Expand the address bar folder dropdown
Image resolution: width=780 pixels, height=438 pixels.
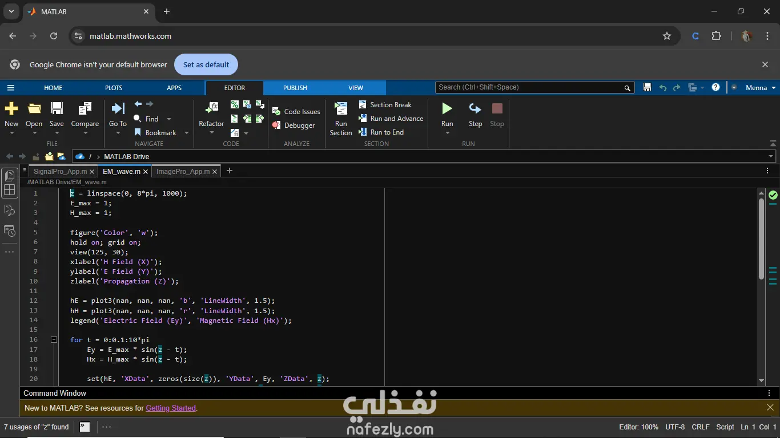pos(771,156)
